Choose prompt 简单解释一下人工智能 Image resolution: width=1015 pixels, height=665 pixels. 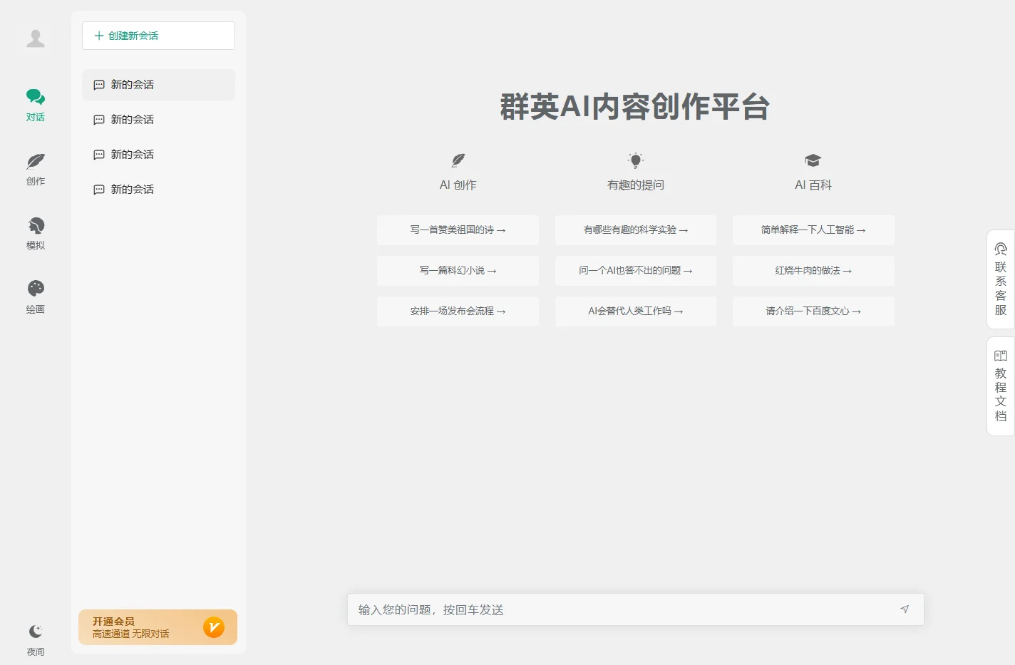(813, 230)
